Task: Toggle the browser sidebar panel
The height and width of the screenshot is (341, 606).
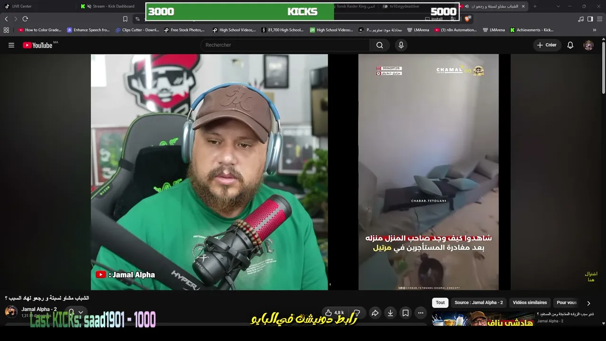Action: [590, 19]
